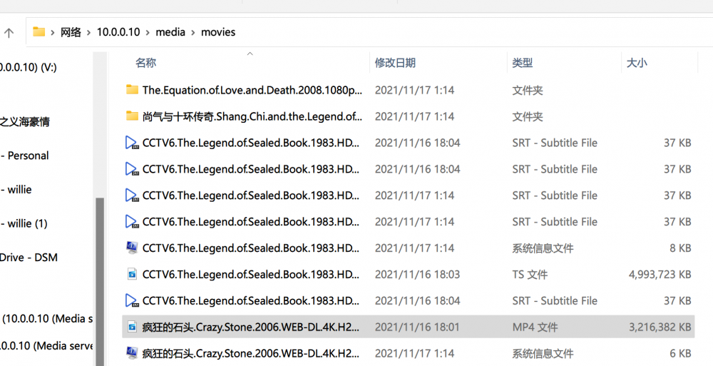Click the icon of the CCTV6 8 KB system info file
The image size is (713, 366).
click(x=132, y=248)
